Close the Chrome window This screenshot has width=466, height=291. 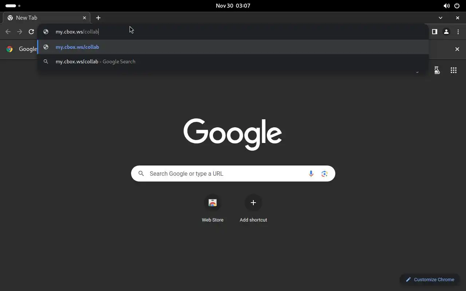pyautogui.click(x=458, y=18)
